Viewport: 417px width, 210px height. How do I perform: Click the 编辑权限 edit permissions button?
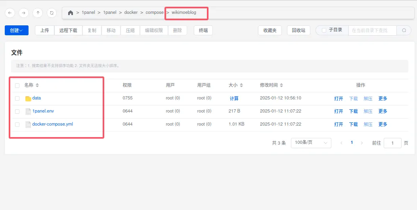154,30
